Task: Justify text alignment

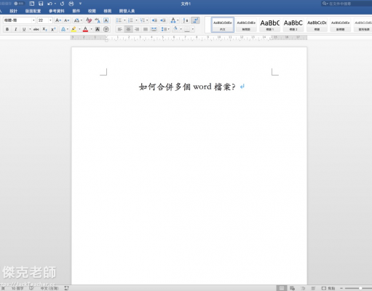Action: pos(146,29)
